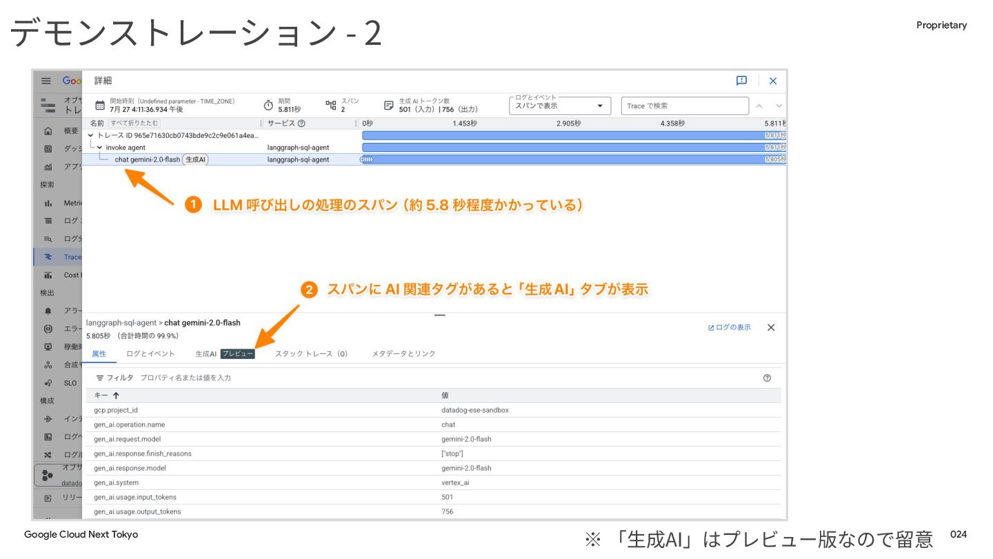Go to previous search result arrow
The height and width of the screenshot is (559, 993).
pyautogui.click(x=759, y=106)
